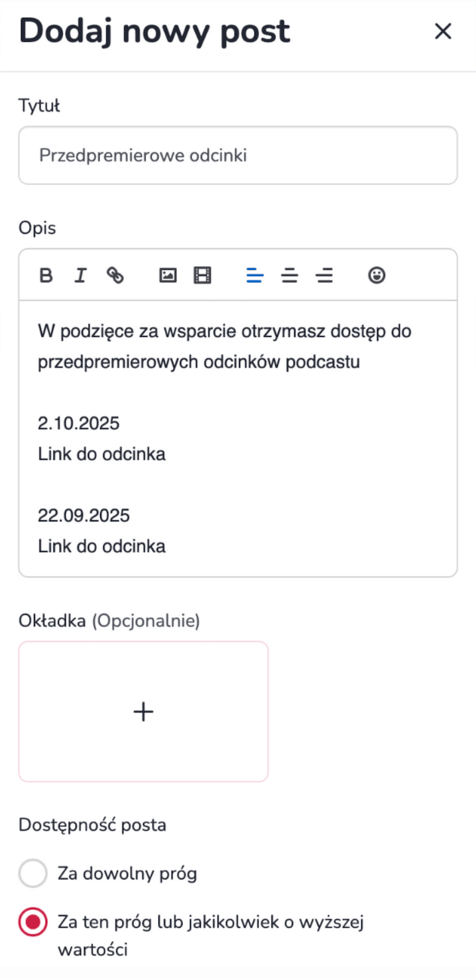This screenshot has height=979, width=476.
Task: Align text right in the editor
Action: coord(324,275)
